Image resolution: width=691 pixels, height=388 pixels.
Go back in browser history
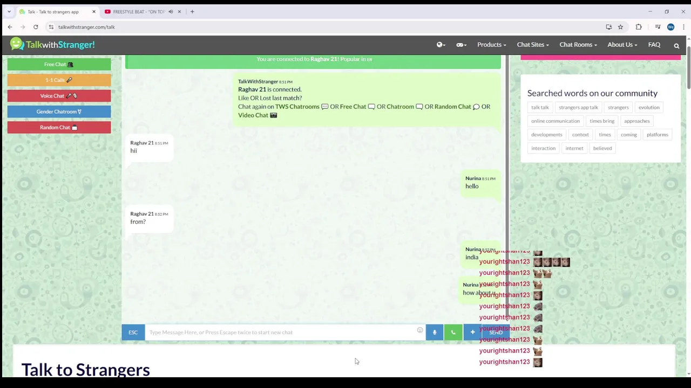tap(10, 27)
